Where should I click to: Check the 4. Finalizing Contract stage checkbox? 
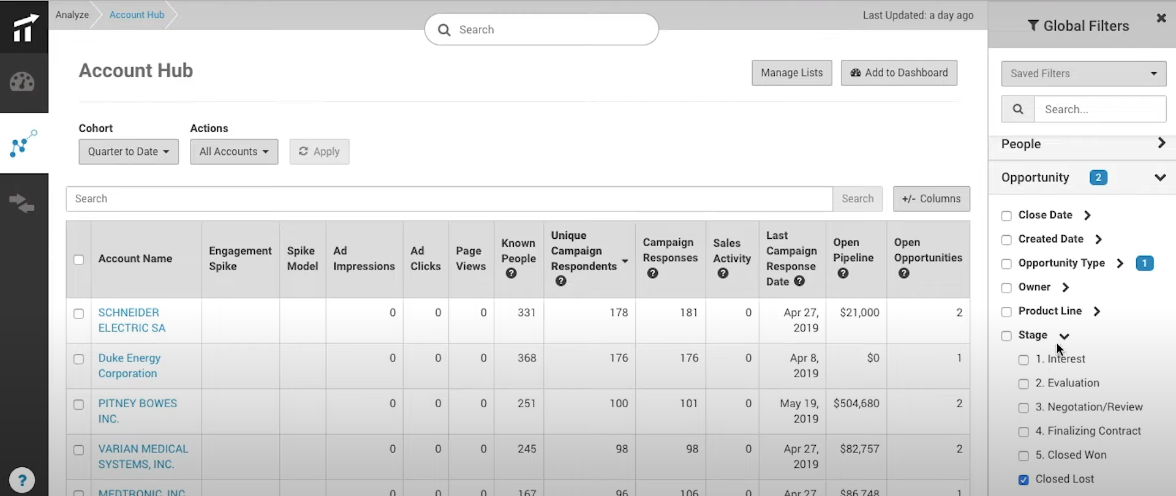pos(1023,432)
